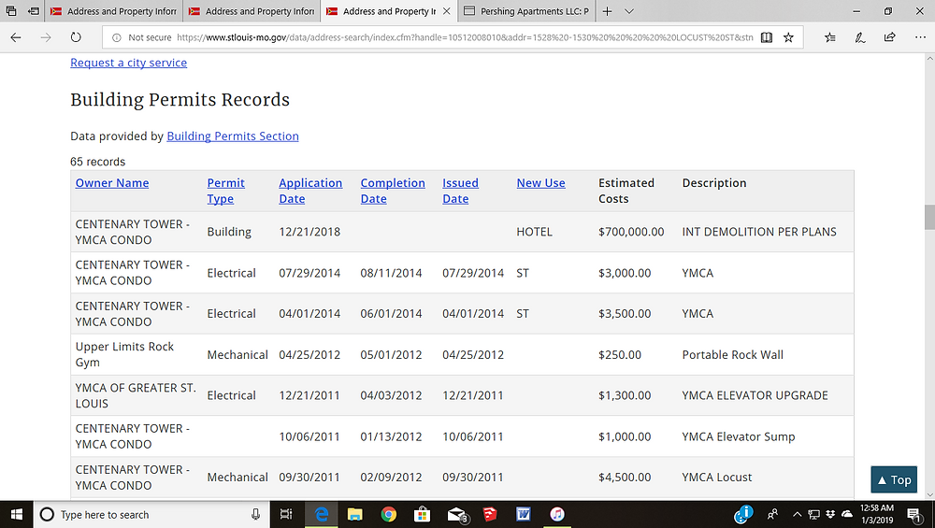Click the search microphone icon
The width and height of the screenshot is (935, 528).
pos(255,514)
